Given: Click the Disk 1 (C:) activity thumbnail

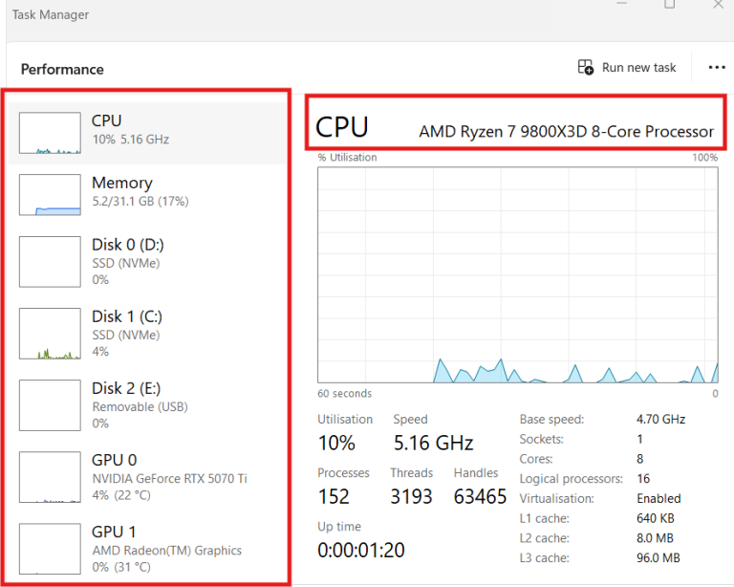Looking at the screenshot, I should pos(50,334).
